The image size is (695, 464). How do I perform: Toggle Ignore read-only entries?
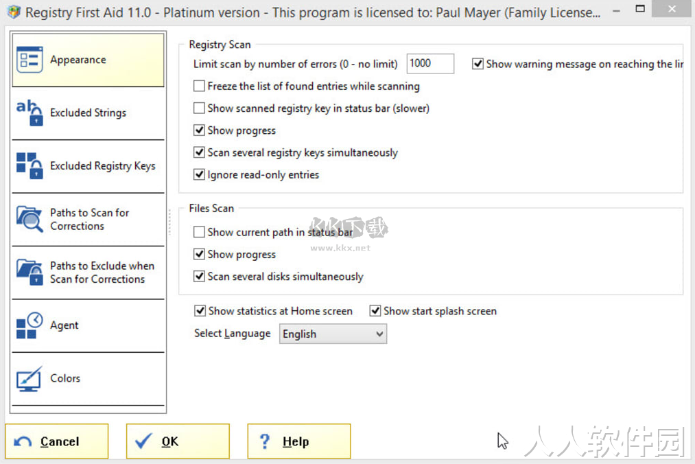click(199, 174)
